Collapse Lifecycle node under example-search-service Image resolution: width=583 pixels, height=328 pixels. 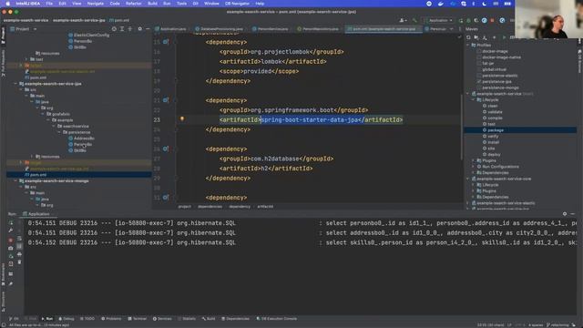(474, 99)
